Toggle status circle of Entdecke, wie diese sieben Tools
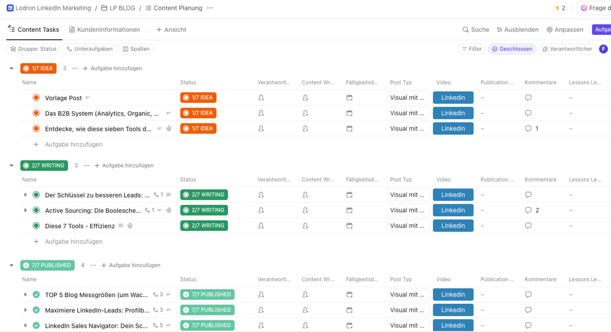Viewport: 611px width, 332px height. (36, 128)
